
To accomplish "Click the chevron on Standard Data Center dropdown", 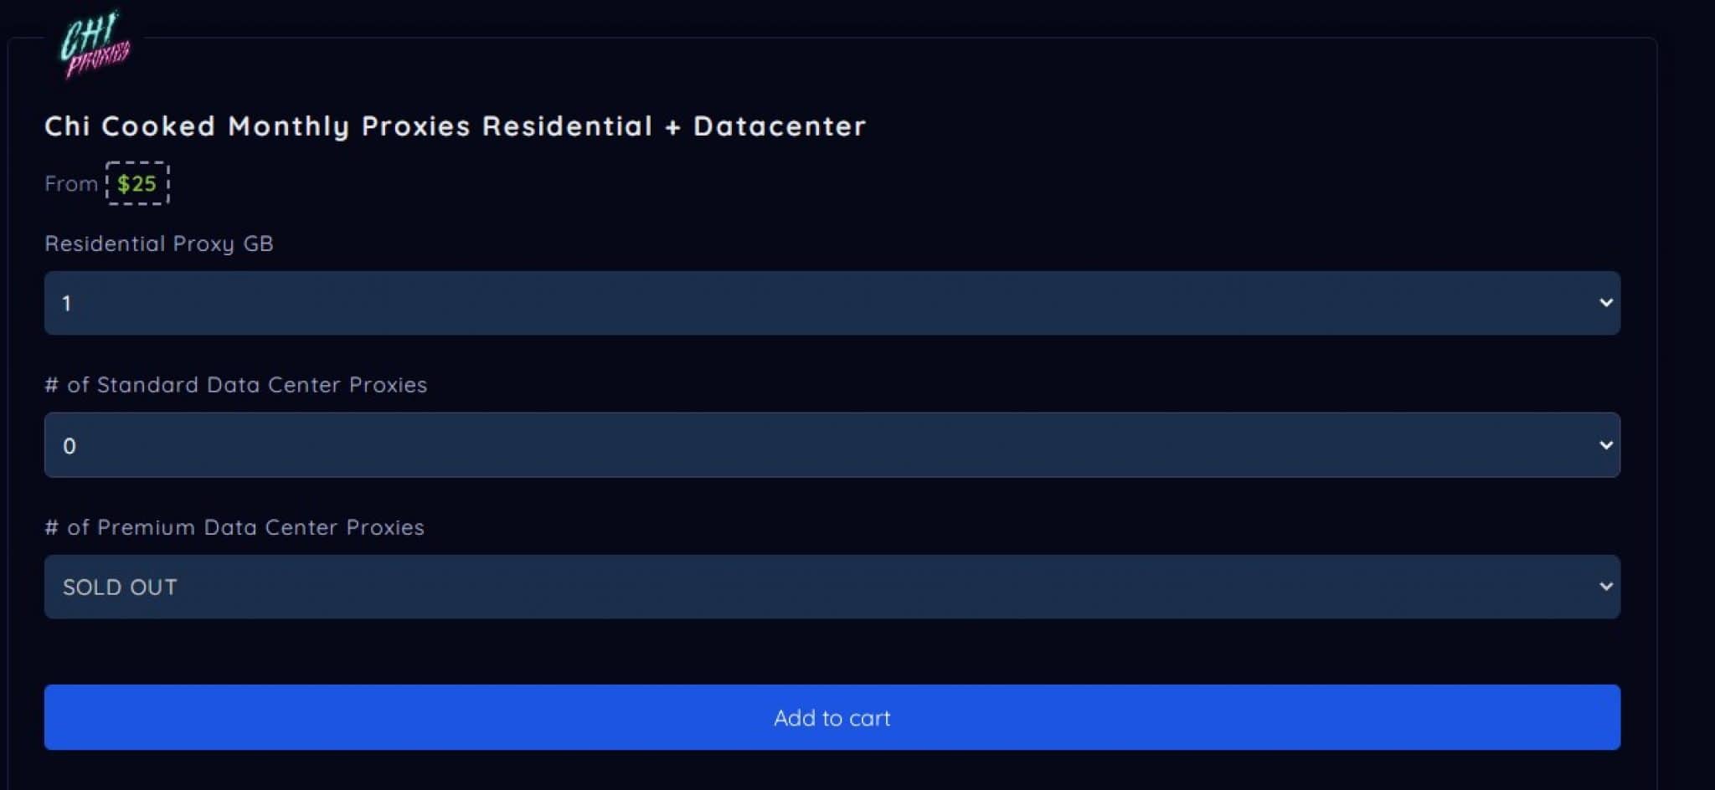I will 1605,445.
